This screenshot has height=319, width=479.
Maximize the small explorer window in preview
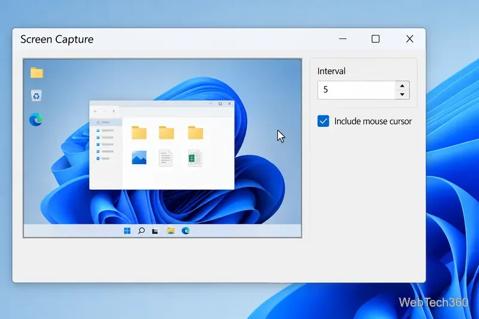tap(220, 104)
